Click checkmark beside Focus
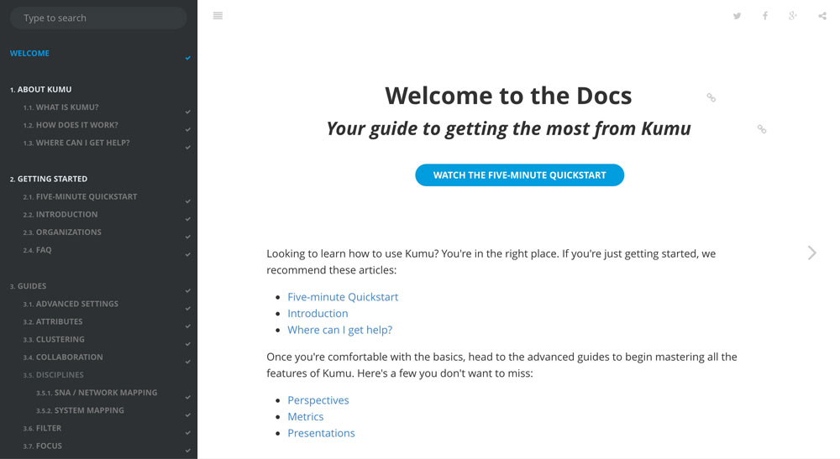Screen dimensions: 840x459 (x=188, y=451)
